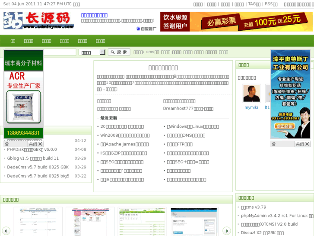Open the OTCMS V2.0 build entry
Screen dimensions: 314x236
click(270, 224)
